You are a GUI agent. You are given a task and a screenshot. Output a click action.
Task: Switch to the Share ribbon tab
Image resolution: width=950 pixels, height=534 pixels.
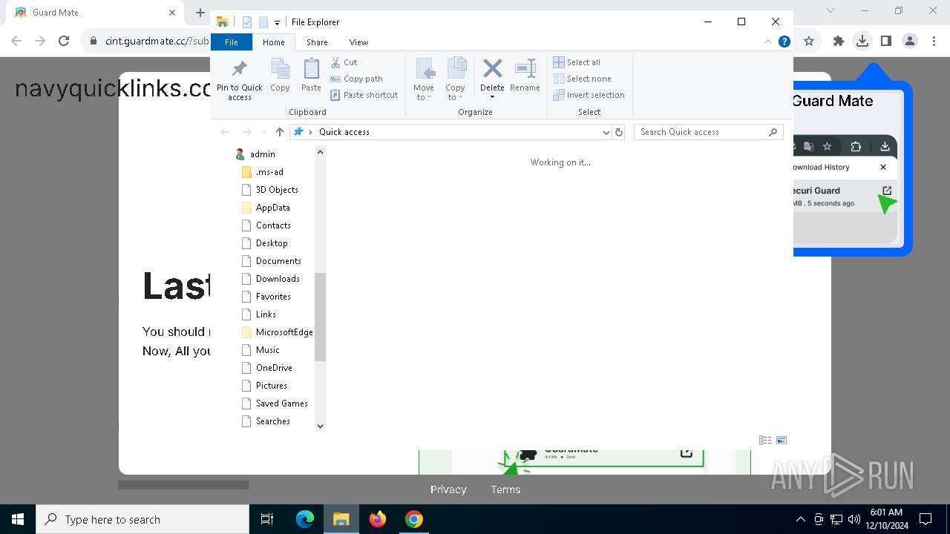(317, 42)
